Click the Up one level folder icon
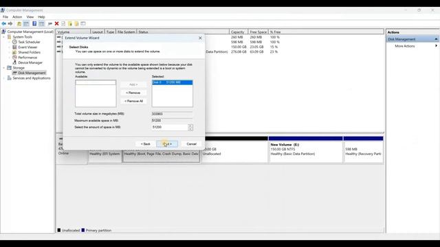This screenshot has height=247, width=440. tap(19, 24)
